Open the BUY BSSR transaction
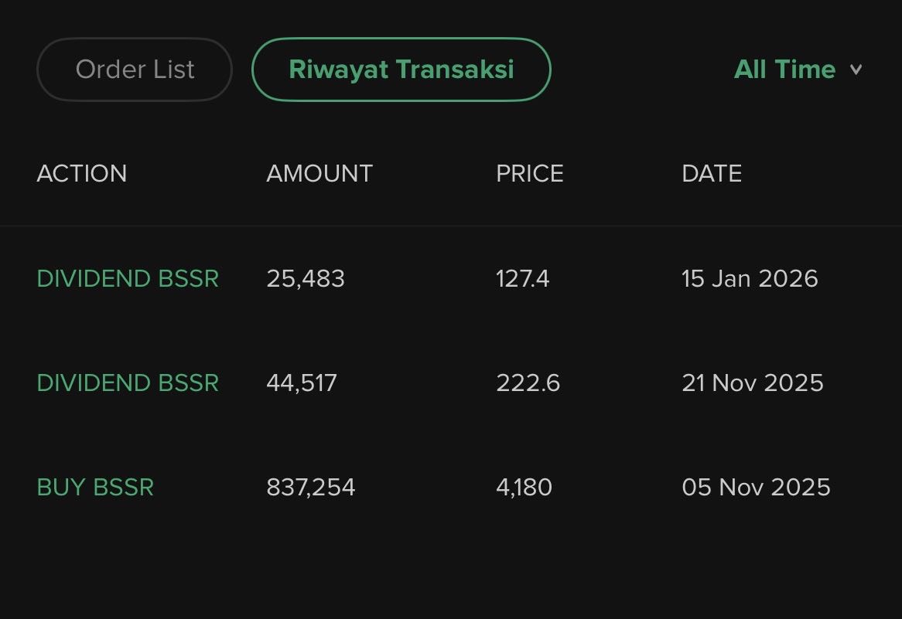This screenshot has height=619, width=902. tap(95, 487)
